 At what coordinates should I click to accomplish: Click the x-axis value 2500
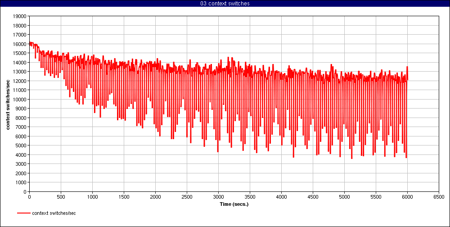coord(187,197)
